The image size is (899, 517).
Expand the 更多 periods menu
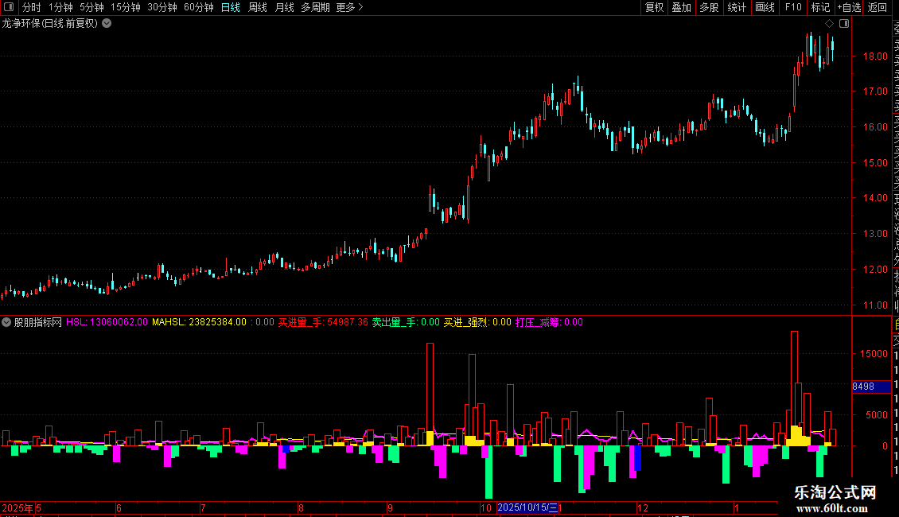click(350, 7)
